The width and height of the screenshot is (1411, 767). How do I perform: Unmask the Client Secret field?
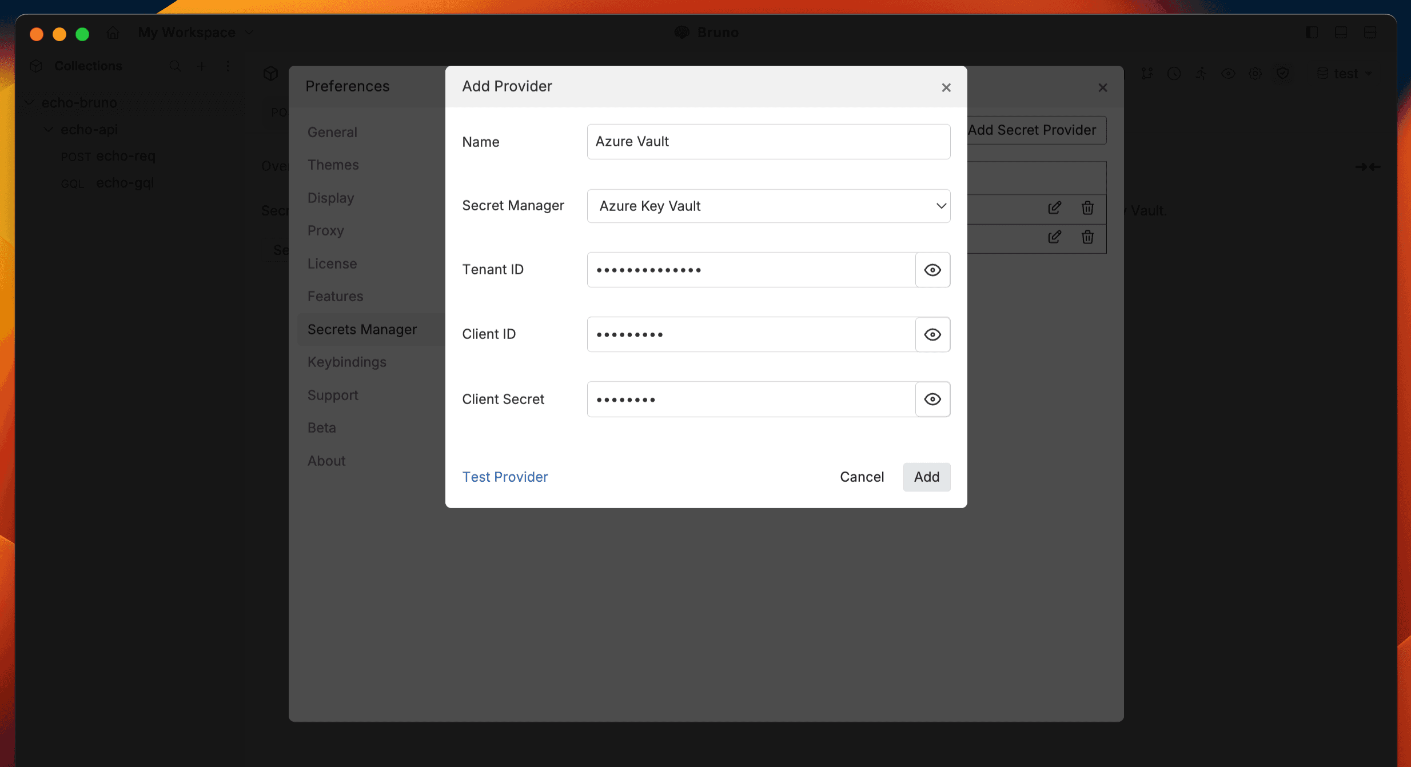point(932,399)
